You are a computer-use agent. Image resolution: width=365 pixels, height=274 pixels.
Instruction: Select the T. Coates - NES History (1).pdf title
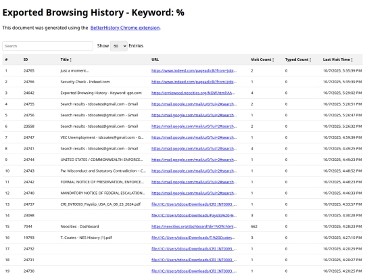[86, 237]
